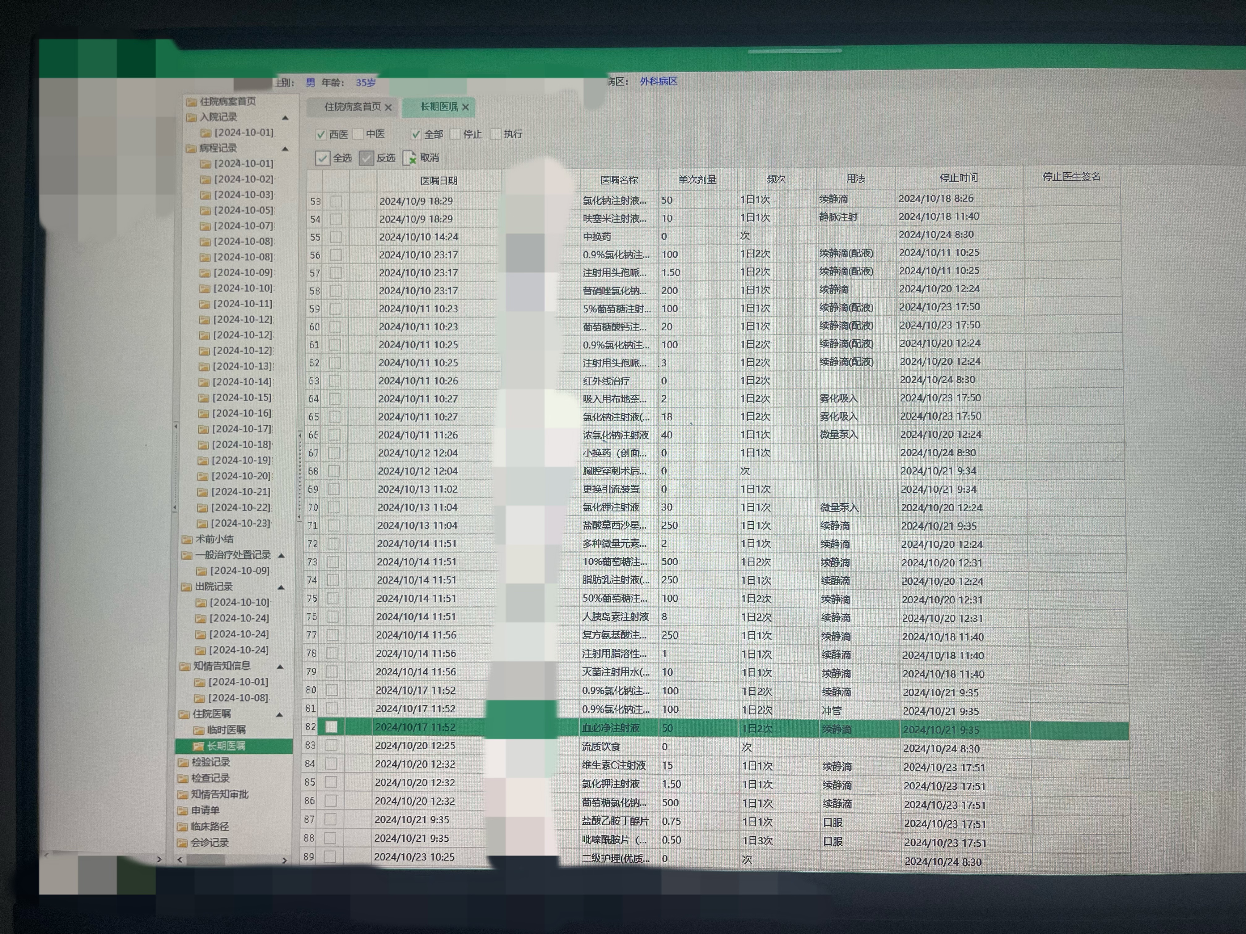Click the 一般治疗处置记录 folder icon
The image size is (1246, 934).
(x=186, y=554)
